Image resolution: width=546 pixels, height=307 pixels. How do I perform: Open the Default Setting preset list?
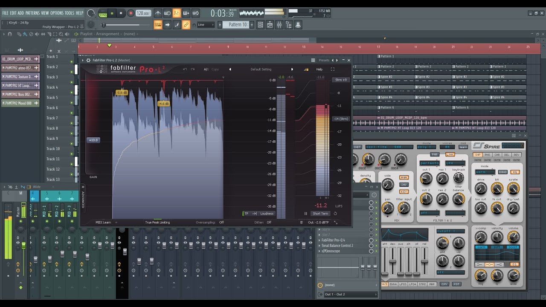pyautogui.click(x=261, y=69)
